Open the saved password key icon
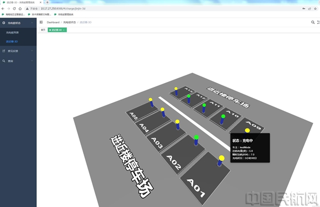The image size is (320, 207). (x=303, y=9)
